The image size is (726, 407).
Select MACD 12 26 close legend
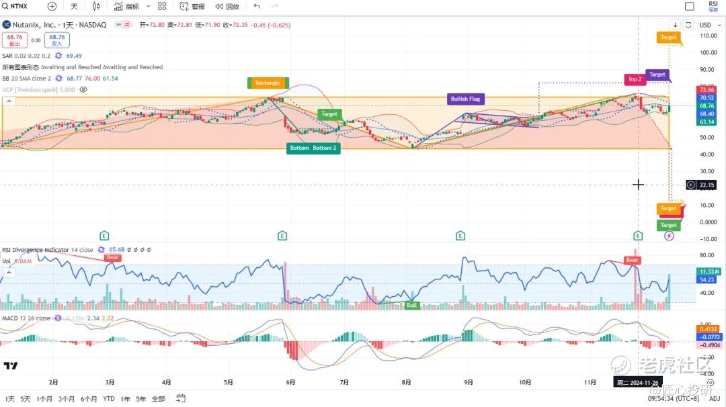[x=26, y=318]
